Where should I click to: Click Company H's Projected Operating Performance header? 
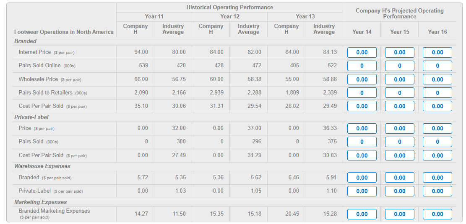pos(399,13)
